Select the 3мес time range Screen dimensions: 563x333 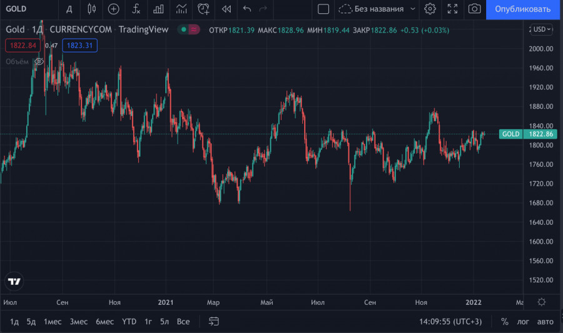tap(79, 322)
